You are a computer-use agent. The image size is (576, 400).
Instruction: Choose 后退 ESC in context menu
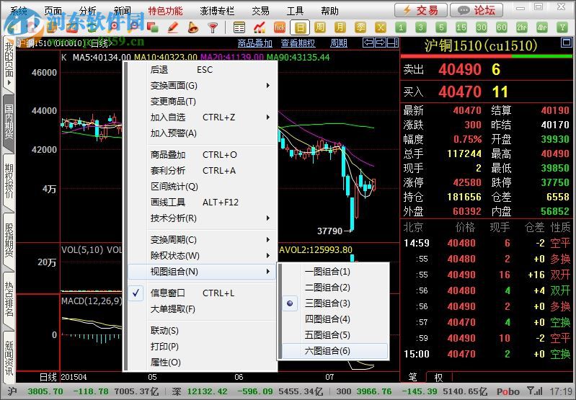pyautogui.click(x=202, y=70)
